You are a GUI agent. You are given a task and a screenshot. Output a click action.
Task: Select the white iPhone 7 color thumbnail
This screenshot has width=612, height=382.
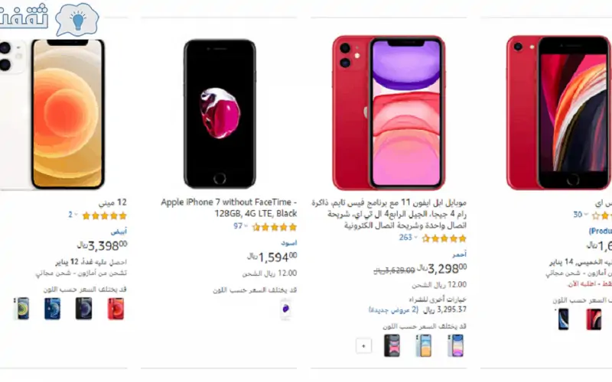285,309
